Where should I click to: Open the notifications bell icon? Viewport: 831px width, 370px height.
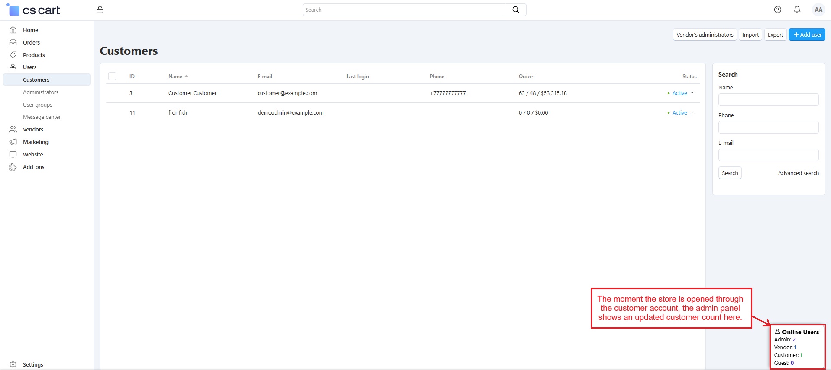coord(797,10)
